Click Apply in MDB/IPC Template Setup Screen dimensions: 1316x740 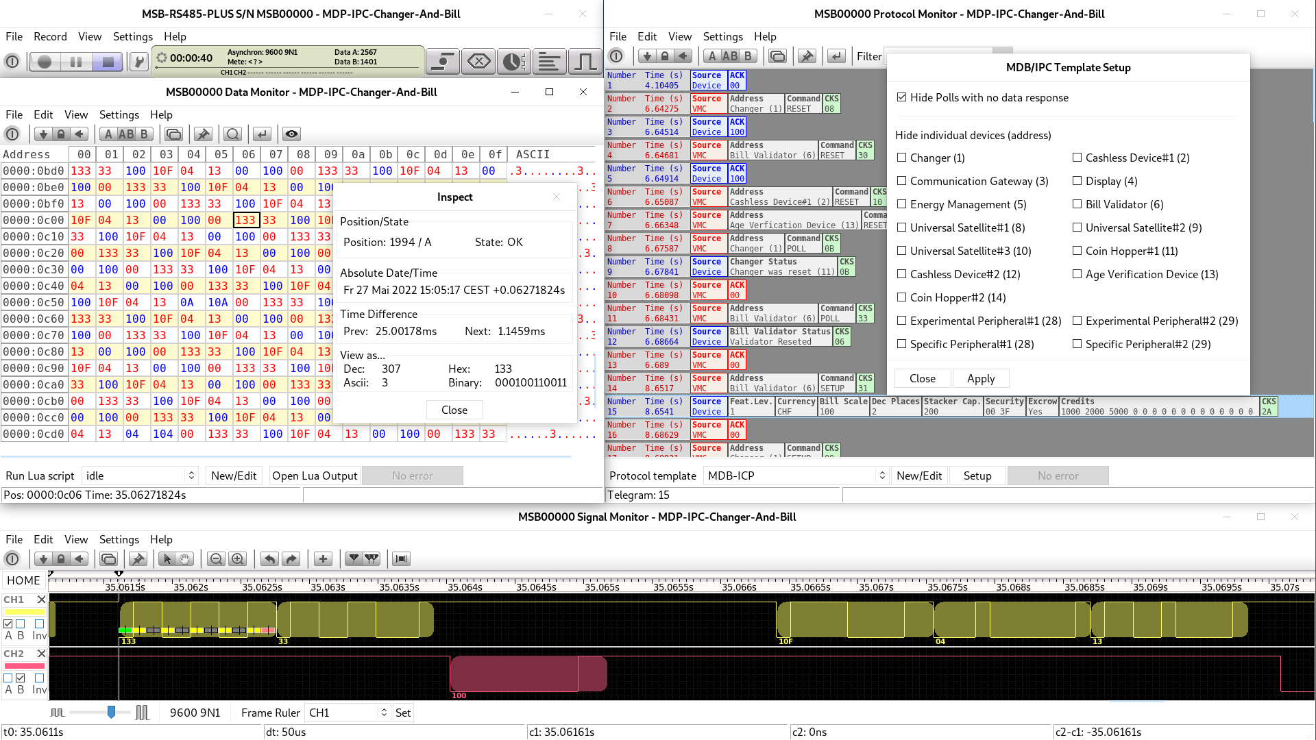coord(981,378)
